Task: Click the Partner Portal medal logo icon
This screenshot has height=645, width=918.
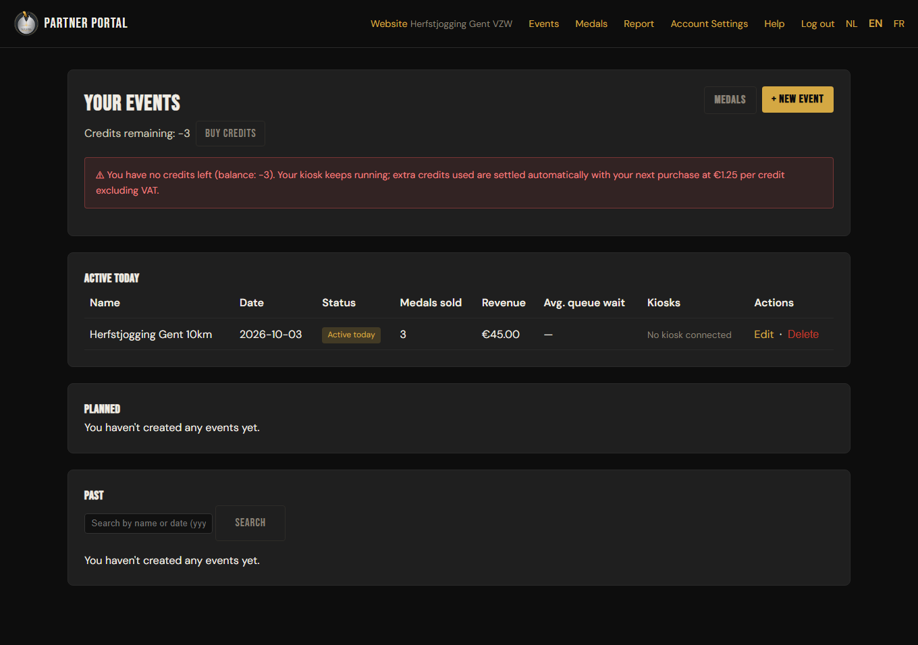Action: click(26, 23)
